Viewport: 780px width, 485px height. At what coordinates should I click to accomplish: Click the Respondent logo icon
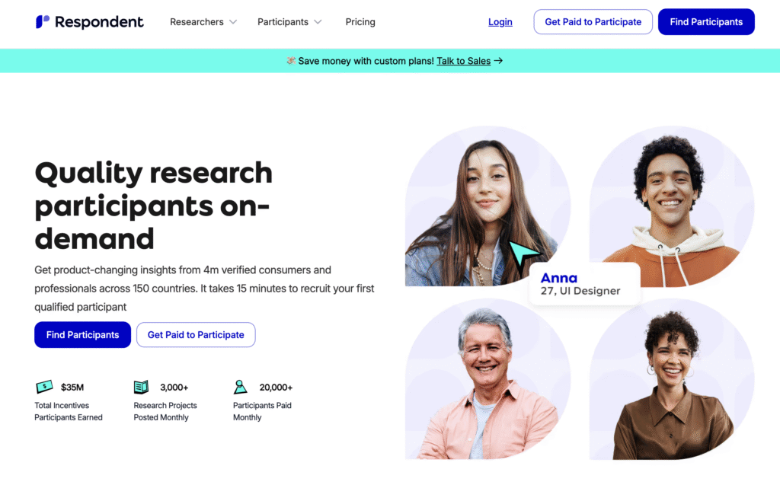(x=43, y=21)
